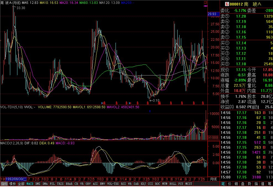The image size is (273, 187).
Task: Click the magenta marker below the red square
Action: point(205,6)
